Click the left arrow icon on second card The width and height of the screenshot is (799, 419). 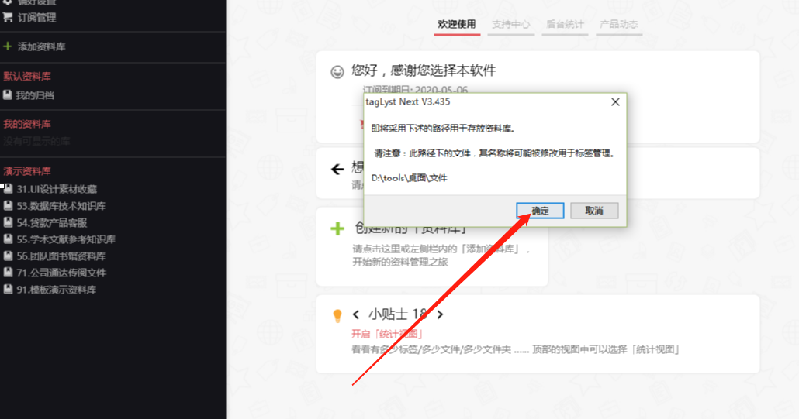click(337, 170)
